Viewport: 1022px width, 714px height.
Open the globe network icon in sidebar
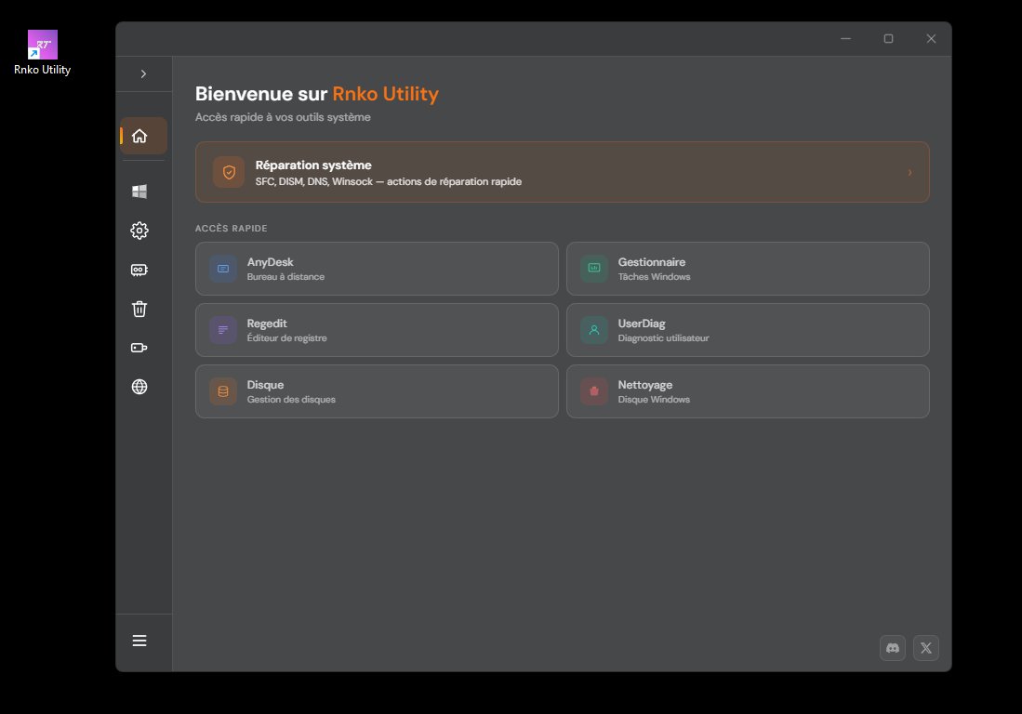click(139, 387)
